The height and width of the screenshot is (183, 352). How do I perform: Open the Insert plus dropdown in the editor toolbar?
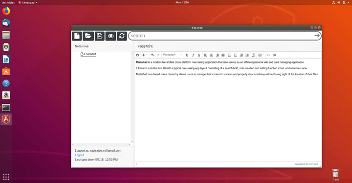pos(145,55)
